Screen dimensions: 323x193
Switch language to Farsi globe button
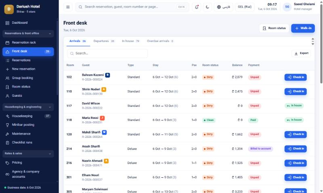coord(224,7)
